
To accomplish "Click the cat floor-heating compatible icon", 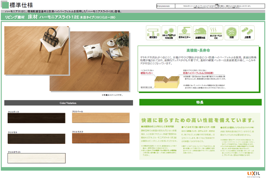I will 200,33.
